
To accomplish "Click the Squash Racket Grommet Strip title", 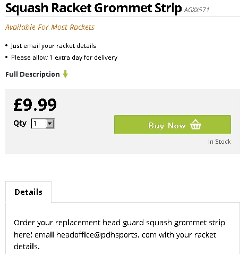I will 93,8.
